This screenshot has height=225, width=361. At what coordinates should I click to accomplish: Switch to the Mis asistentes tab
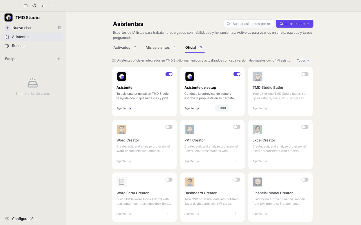pos(161,48)
